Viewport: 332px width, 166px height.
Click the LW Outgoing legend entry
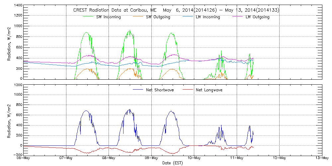tap(257, 17)
